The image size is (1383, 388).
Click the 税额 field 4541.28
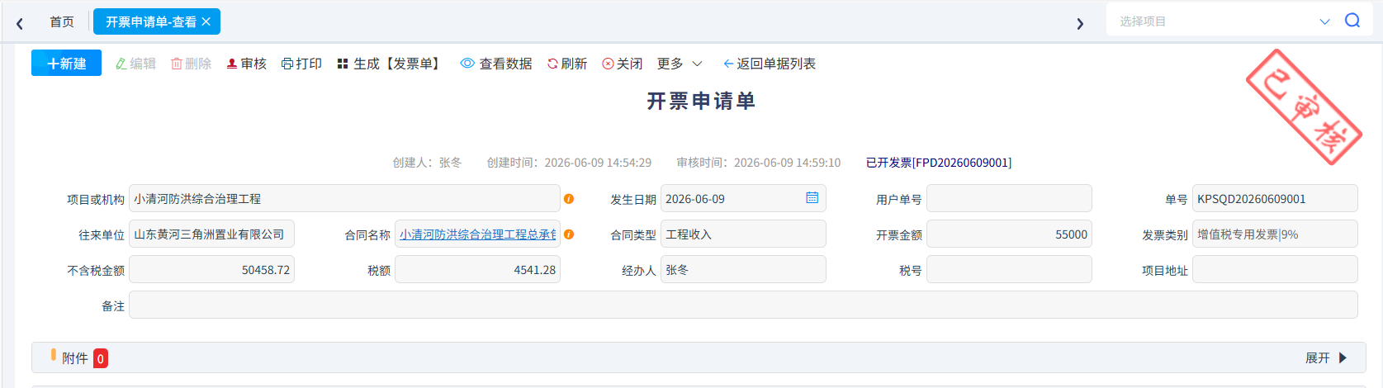[477, 269]
